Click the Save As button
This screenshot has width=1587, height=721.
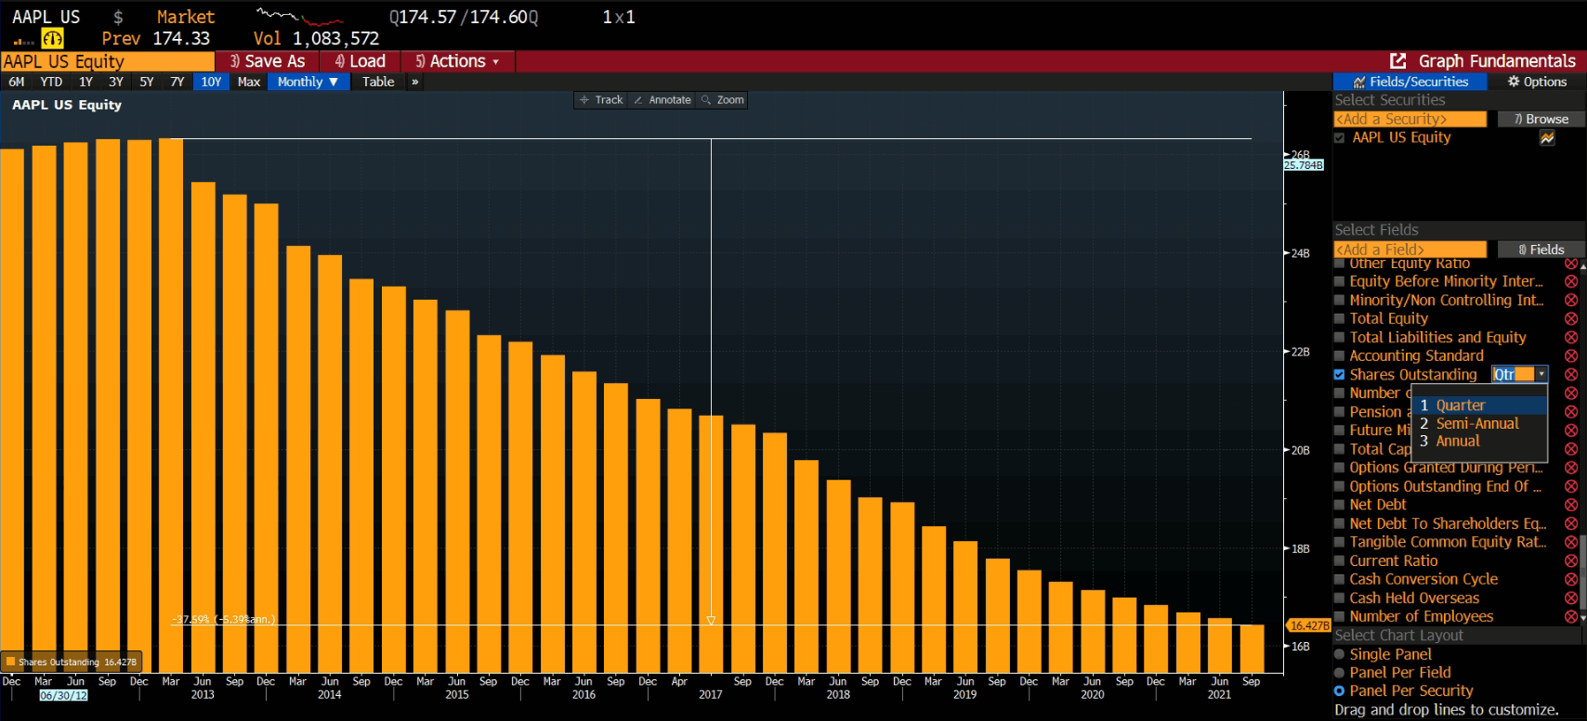267,61
